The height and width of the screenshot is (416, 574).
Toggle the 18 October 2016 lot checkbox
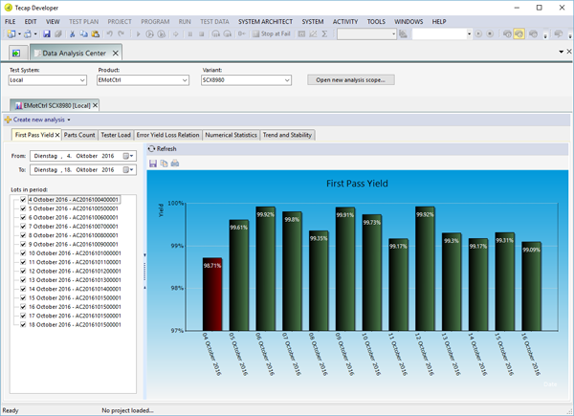point(23,324)
